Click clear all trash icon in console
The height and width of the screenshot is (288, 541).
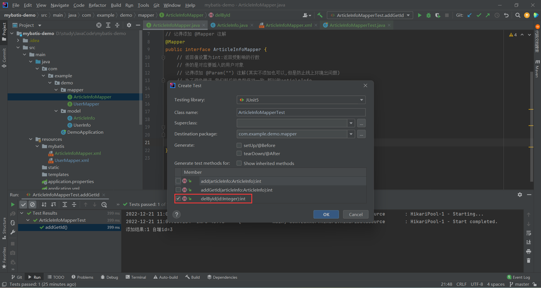click(529, 260)
